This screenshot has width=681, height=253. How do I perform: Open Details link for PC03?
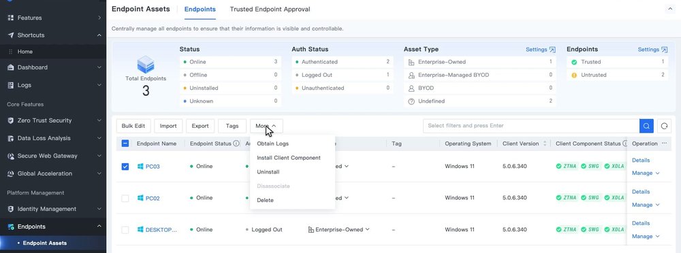[641, 160]
